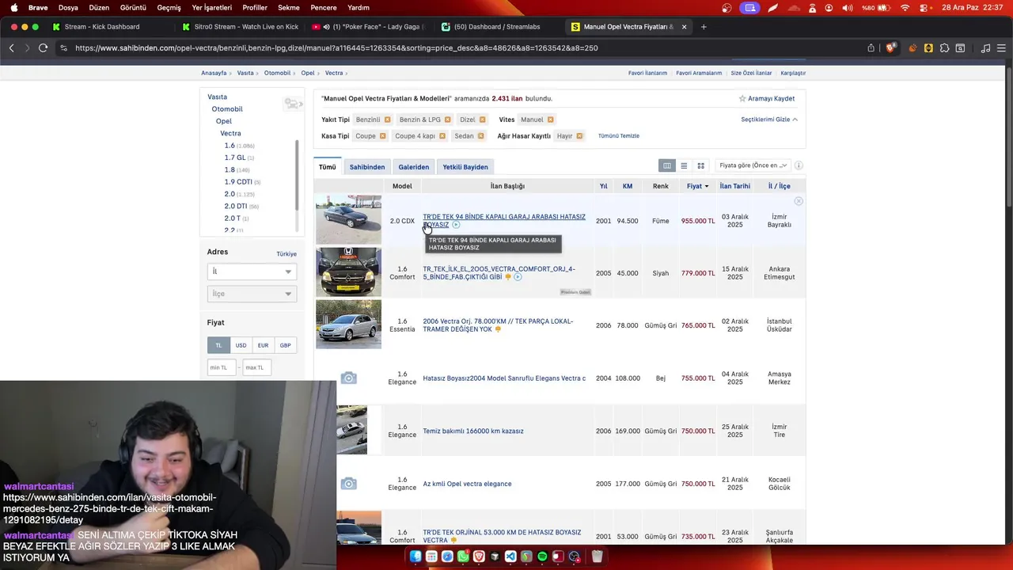Viewport: 1013px width, 570px height.
Task: Open Favori İlanlarım link
Action: 648,73
